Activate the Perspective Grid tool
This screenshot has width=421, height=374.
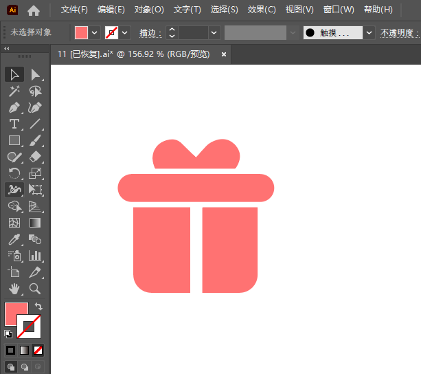coord(35,206)
